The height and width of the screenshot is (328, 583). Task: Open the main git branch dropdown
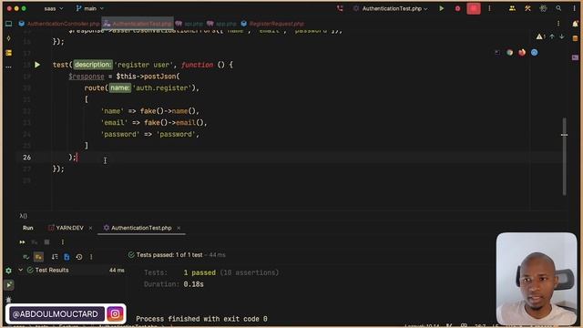[89, 8]
